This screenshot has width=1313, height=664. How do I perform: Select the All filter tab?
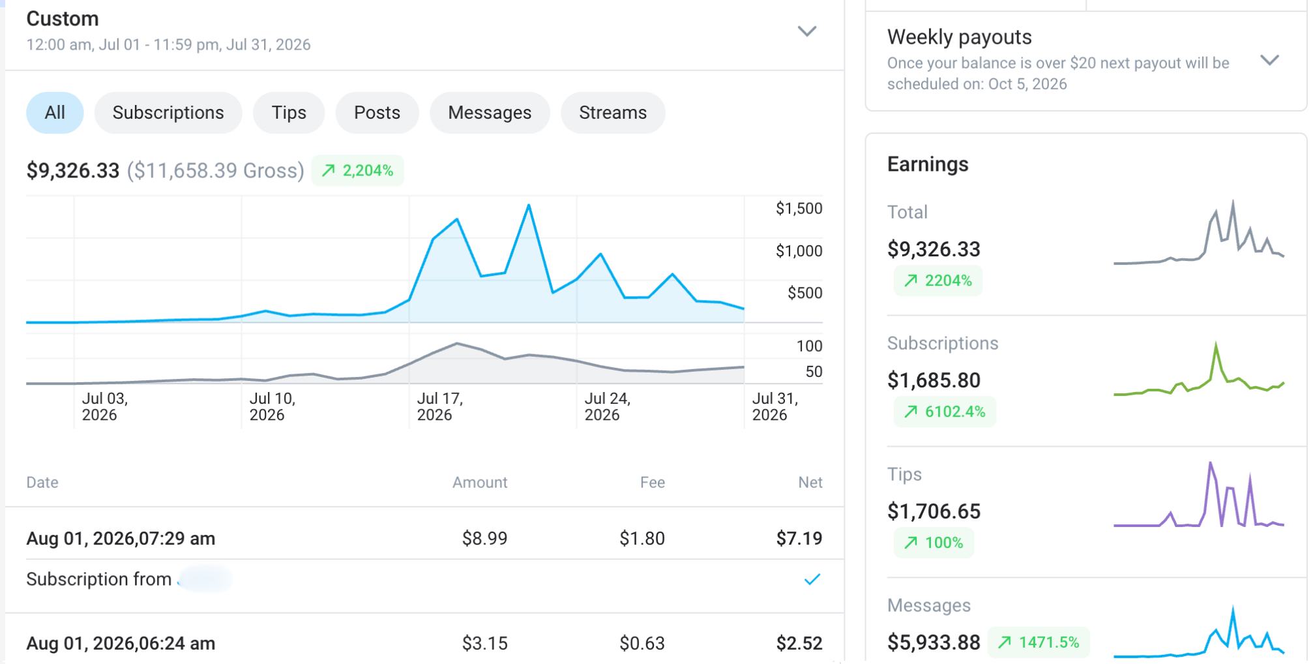55,113
